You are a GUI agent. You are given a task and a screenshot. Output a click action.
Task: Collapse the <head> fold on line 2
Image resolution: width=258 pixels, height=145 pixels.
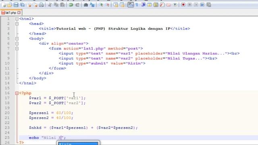[17, 24]
